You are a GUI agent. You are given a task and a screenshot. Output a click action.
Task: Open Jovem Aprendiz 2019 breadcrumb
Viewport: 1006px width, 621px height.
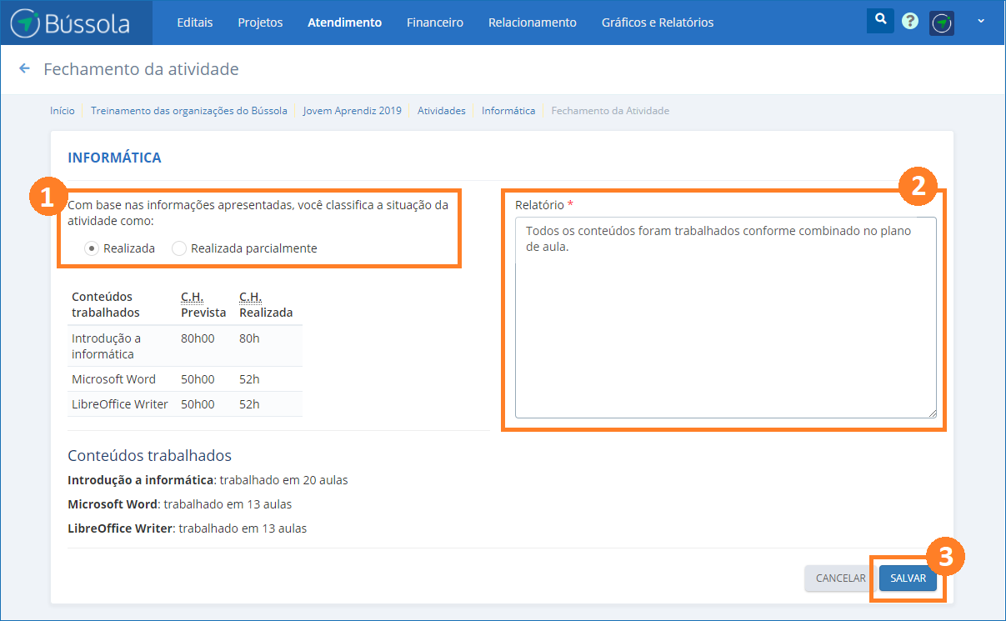pyautogui.click(x=353, y=110)
